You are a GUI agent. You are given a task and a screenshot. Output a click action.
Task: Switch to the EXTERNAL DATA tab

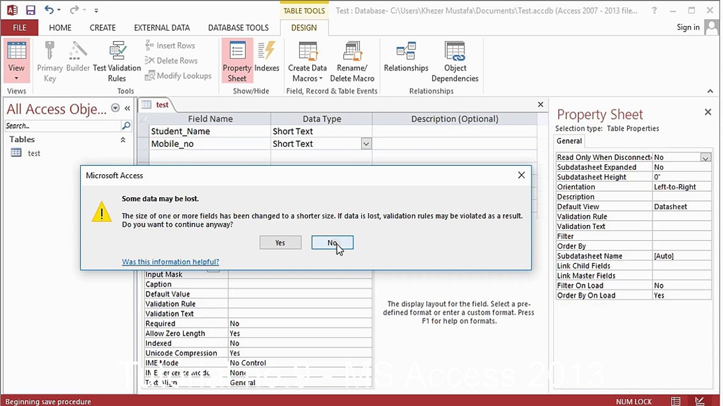[x=162, y=28]
